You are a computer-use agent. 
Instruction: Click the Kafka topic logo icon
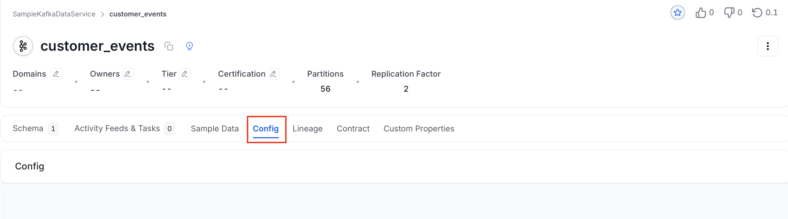[23, 46]
